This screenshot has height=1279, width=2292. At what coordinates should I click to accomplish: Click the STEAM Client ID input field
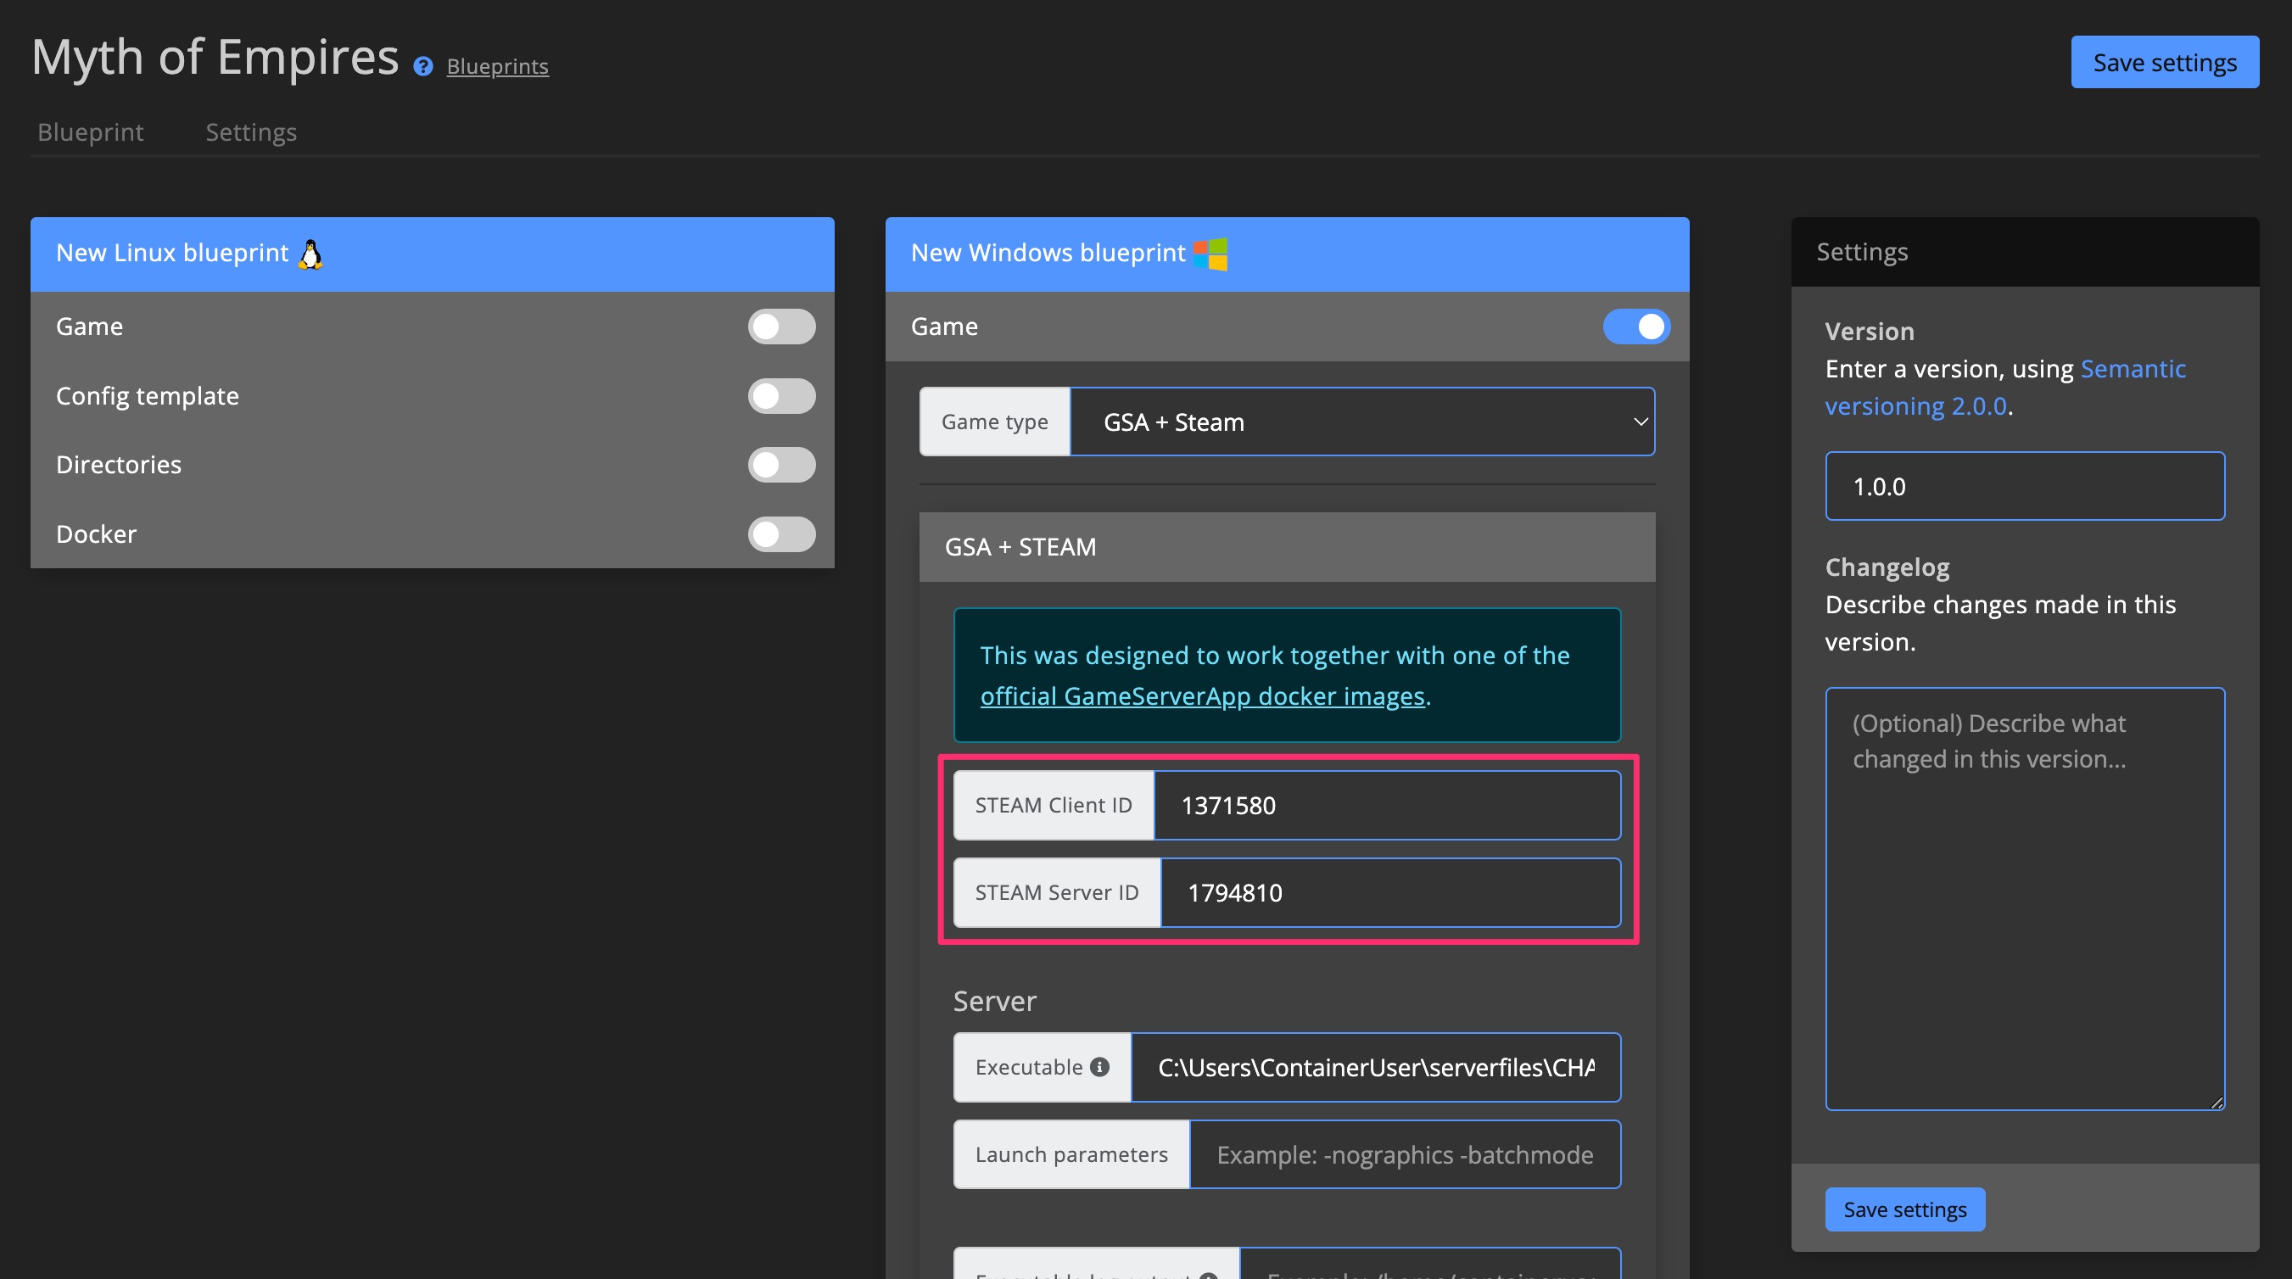[x=1386, y=805]
